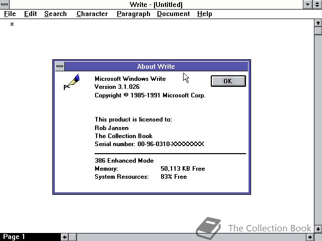Click the '50,113 KB Free' memory value
The height and width of the screenshot is (241, 322).
[183, 169]
